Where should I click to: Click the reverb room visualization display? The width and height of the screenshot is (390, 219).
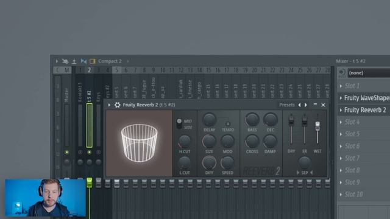click(x=139, y=144)
